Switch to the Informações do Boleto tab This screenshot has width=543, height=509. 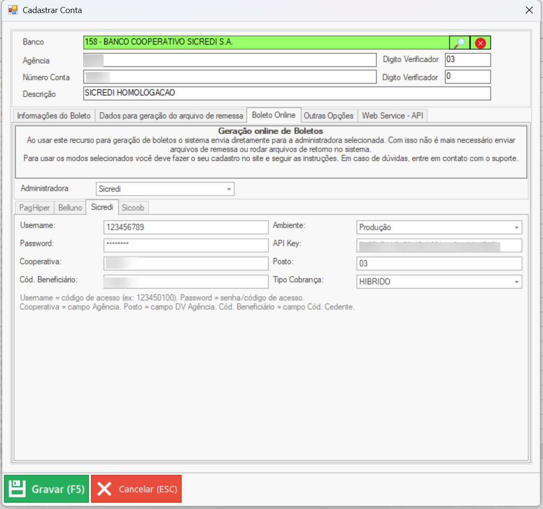54,116
